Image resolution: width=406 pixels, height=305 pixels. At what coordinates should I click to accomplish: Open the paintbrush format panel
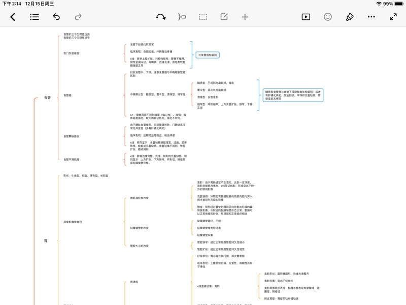tap(350, 17)
